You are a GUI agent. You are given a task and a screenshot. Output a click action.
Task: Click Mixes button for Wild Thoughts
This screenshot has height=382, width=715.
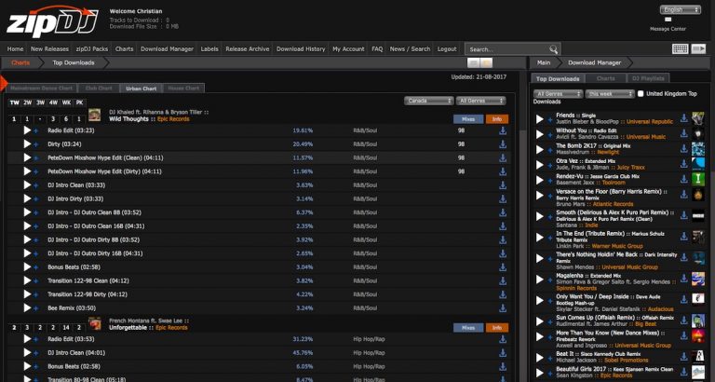pos(468,119)
